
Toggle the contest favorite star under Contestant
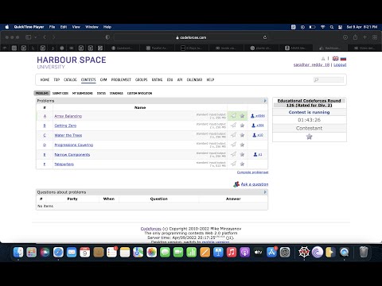309,137
